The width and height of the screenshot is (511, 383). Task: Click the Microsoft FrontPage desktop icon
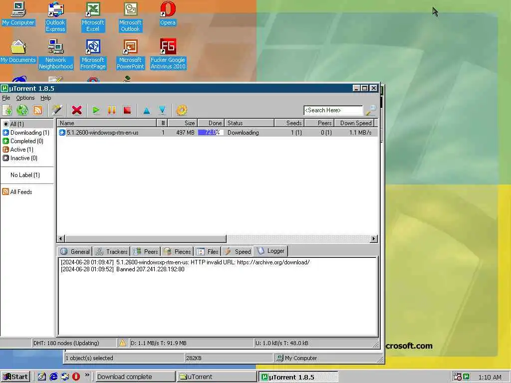pos(93,54)
